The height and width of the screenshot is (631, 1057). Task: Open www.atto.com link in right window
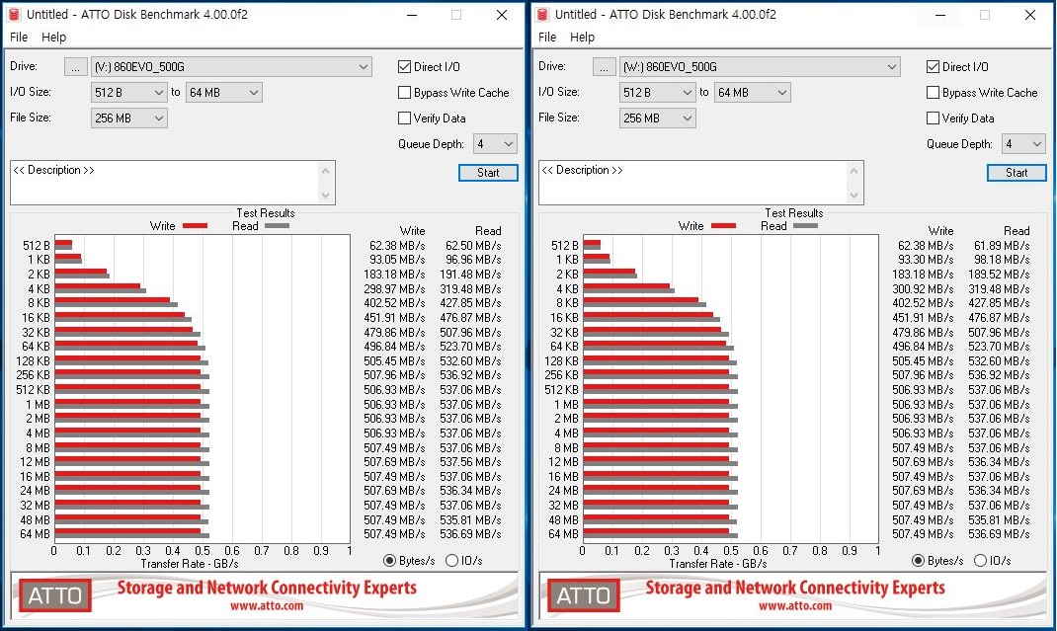click(x=795, y=606)
